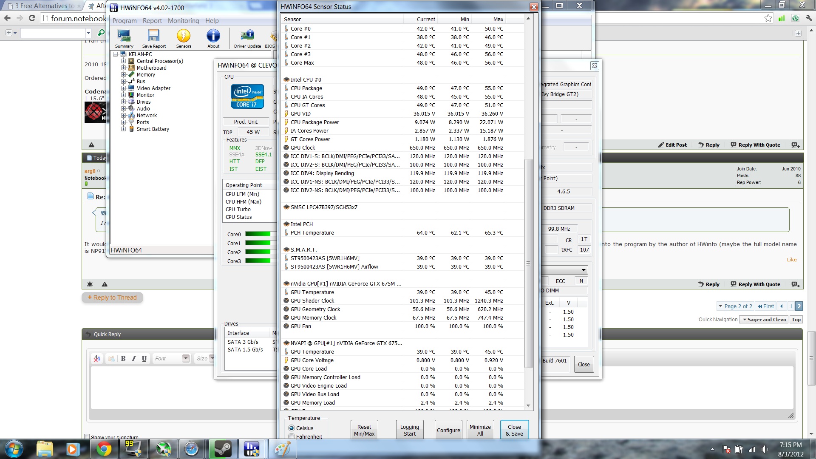Screen dimensions: 816x459
Task: Click the Reply to Thread button
Action: tap(112, 297)
